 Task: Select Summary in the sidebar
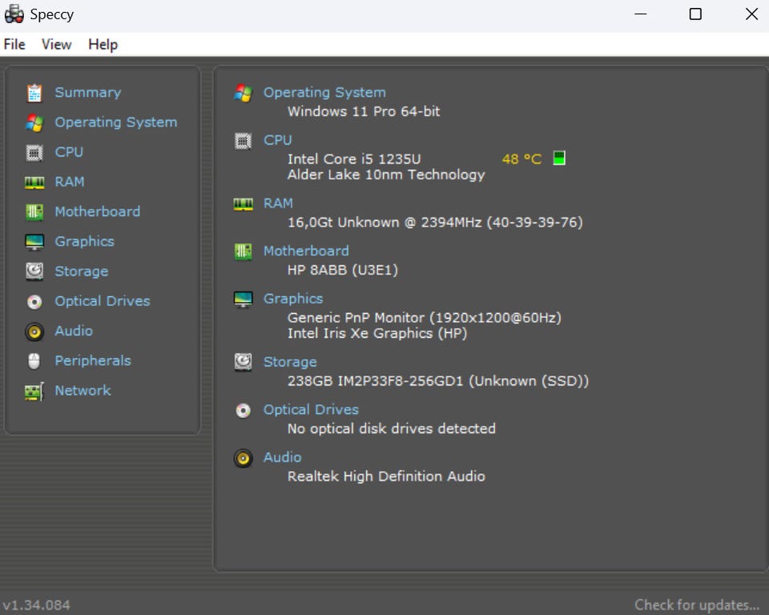(x=88, y=92)
